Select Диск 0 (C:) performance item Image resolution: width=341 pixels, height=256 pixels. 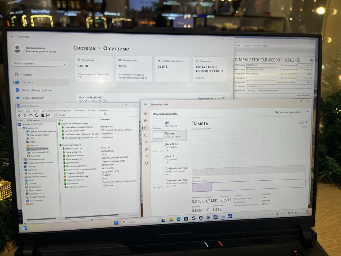click(169, 147)
